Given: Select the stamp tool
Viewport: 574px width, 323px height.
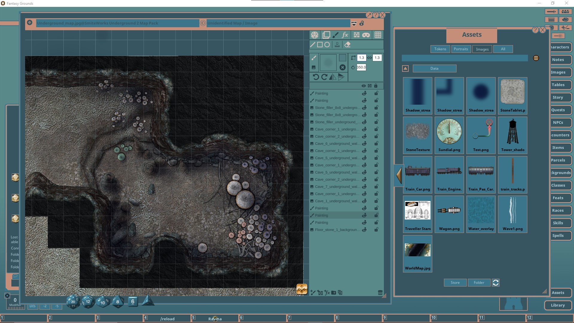Looking at the screenshot, I should (x=337, y=45).
